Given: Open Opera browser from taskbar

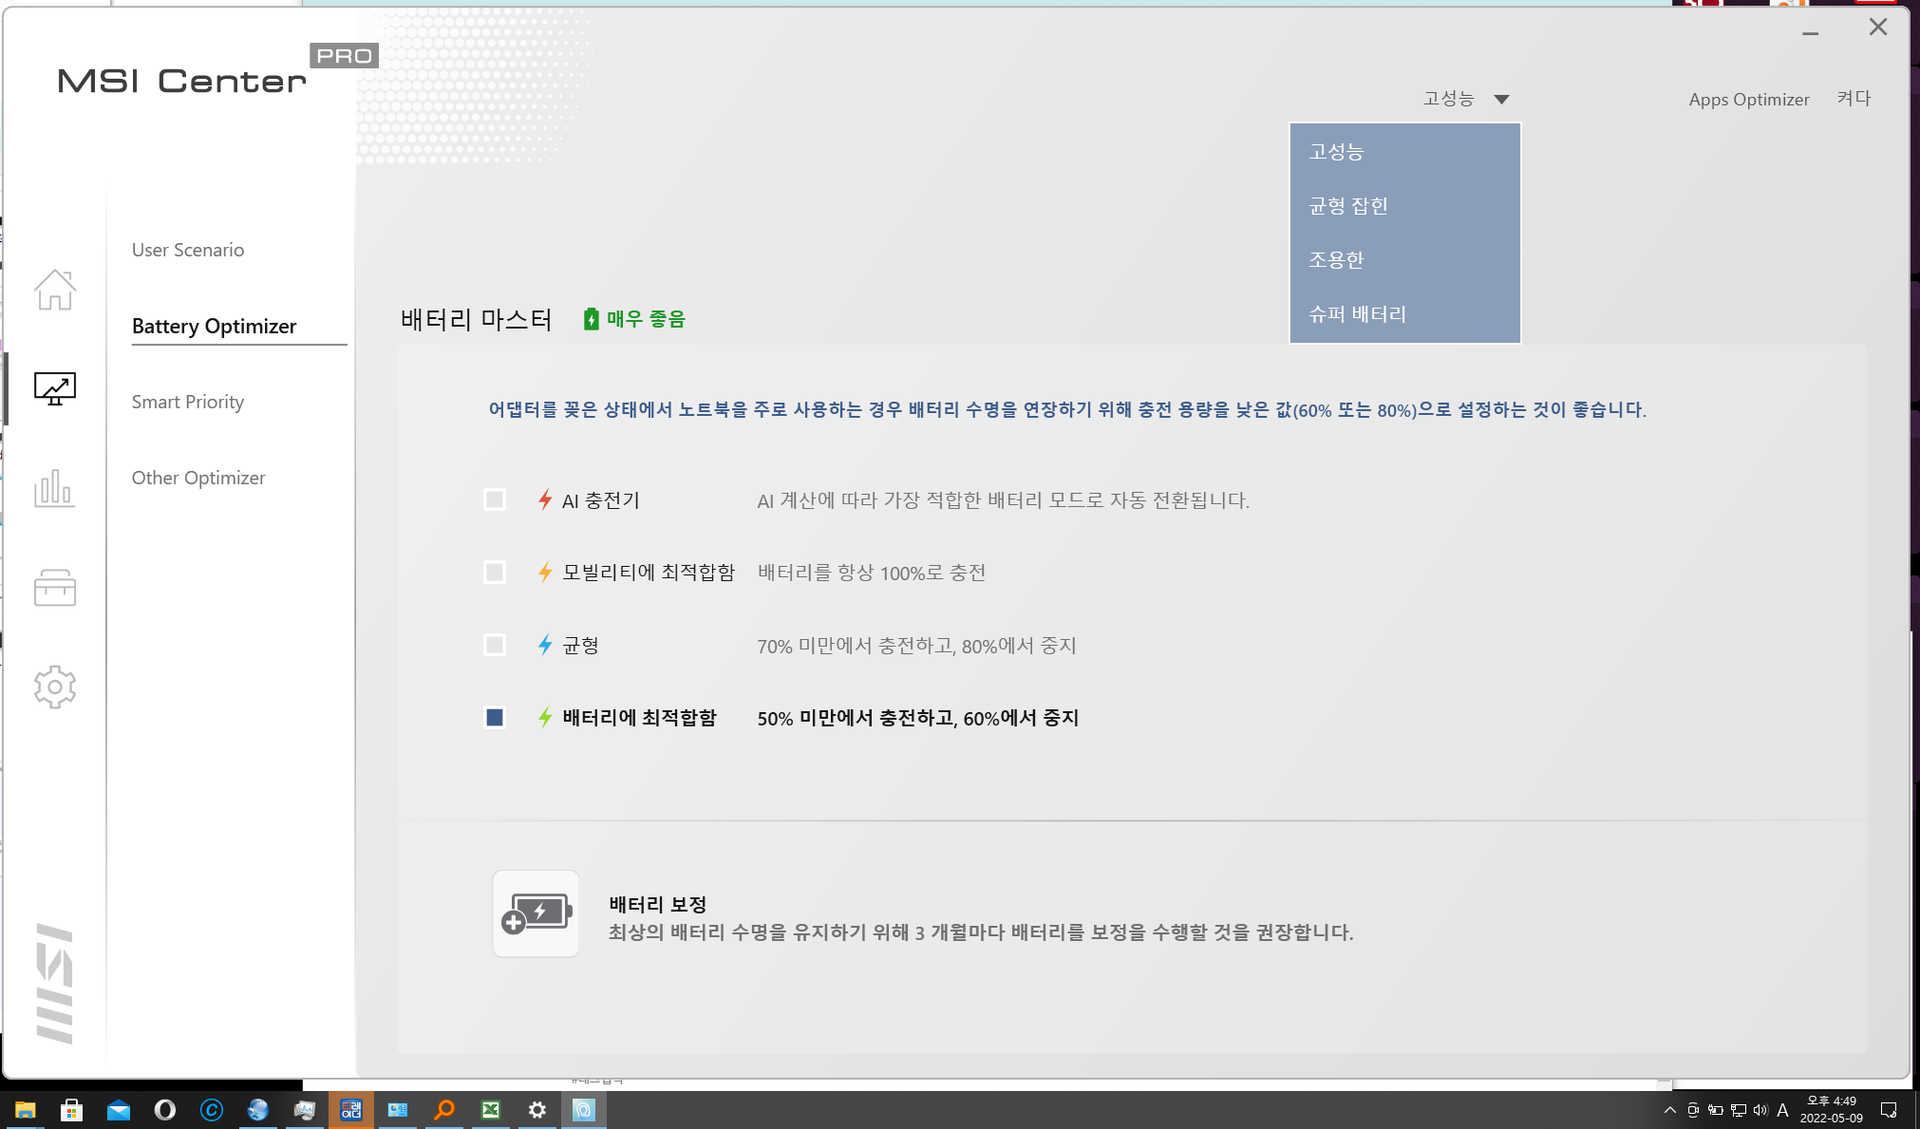Looking at the screenshot, I should click(x=165, y=1110).
